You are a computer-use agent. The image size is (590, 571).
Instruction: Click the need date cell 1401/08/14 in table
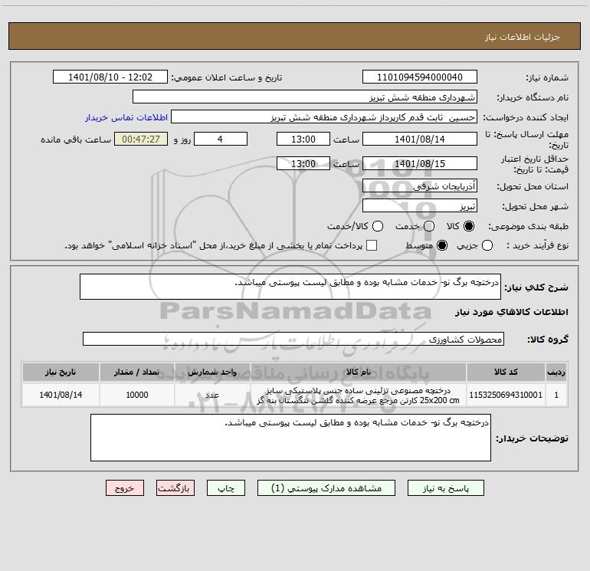(61, 395)
